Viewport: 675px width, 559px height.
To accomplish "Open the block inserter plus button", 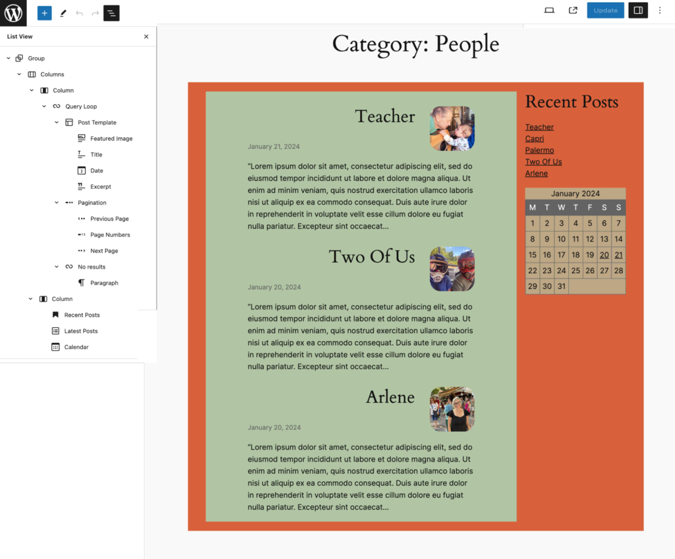I will pos(44,13).
